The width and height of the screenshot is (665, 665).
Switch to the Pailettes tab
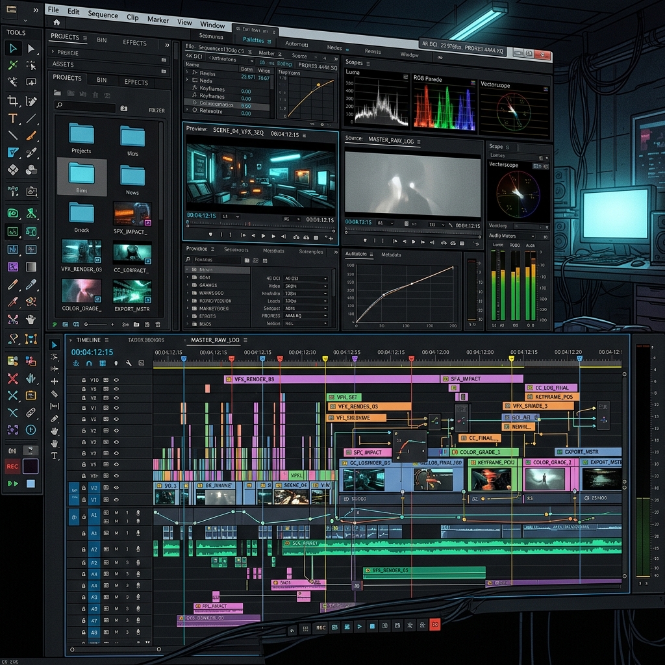tap(254, 40)
